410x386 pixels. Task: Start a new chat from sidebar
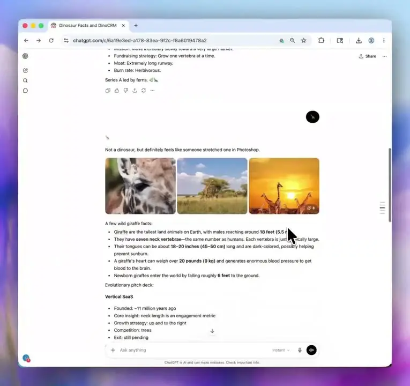(x=25, y=70)
